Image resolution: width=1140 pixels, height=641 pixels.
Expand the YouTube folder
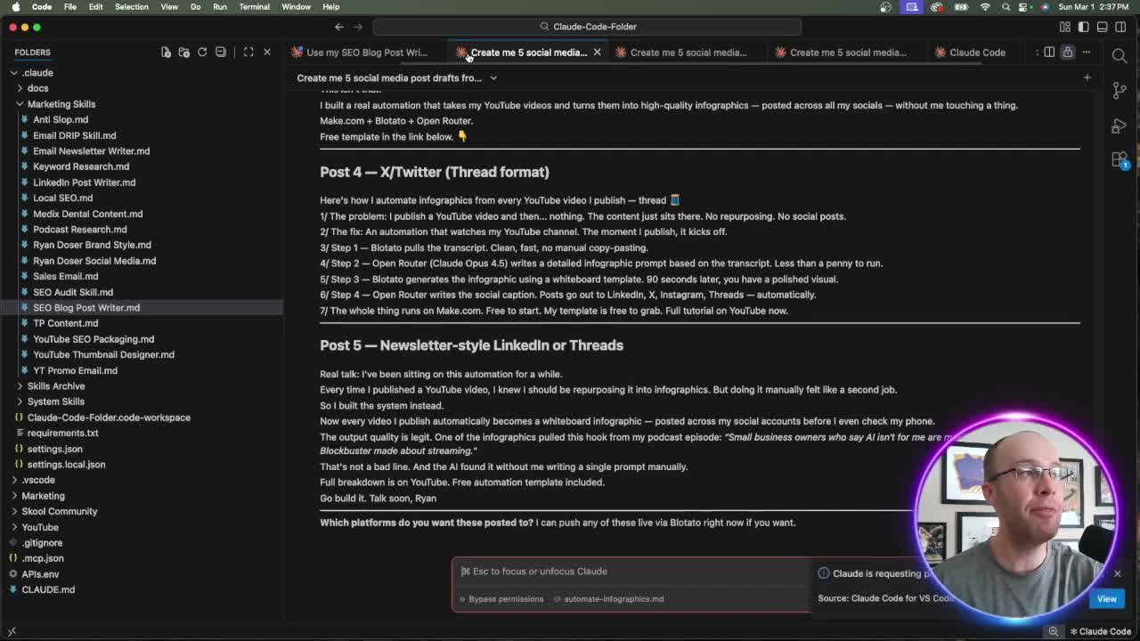tap(39, 527)
